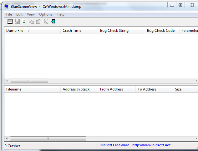The height and width of the screenshot is (151, 198).
Task: Click the Save Selected Items floppy icon
Action: pyautogui.click(x=17, y=22)
